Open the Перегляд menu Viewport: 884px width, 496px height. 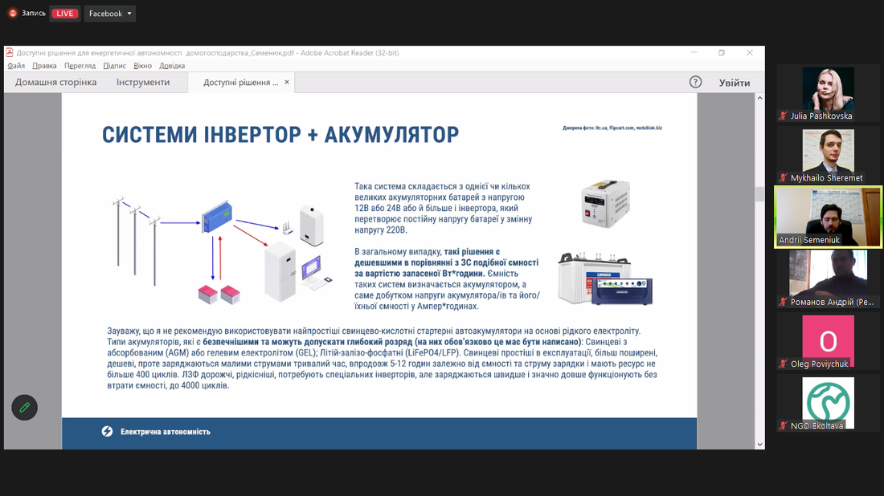[x=80, y=66]
